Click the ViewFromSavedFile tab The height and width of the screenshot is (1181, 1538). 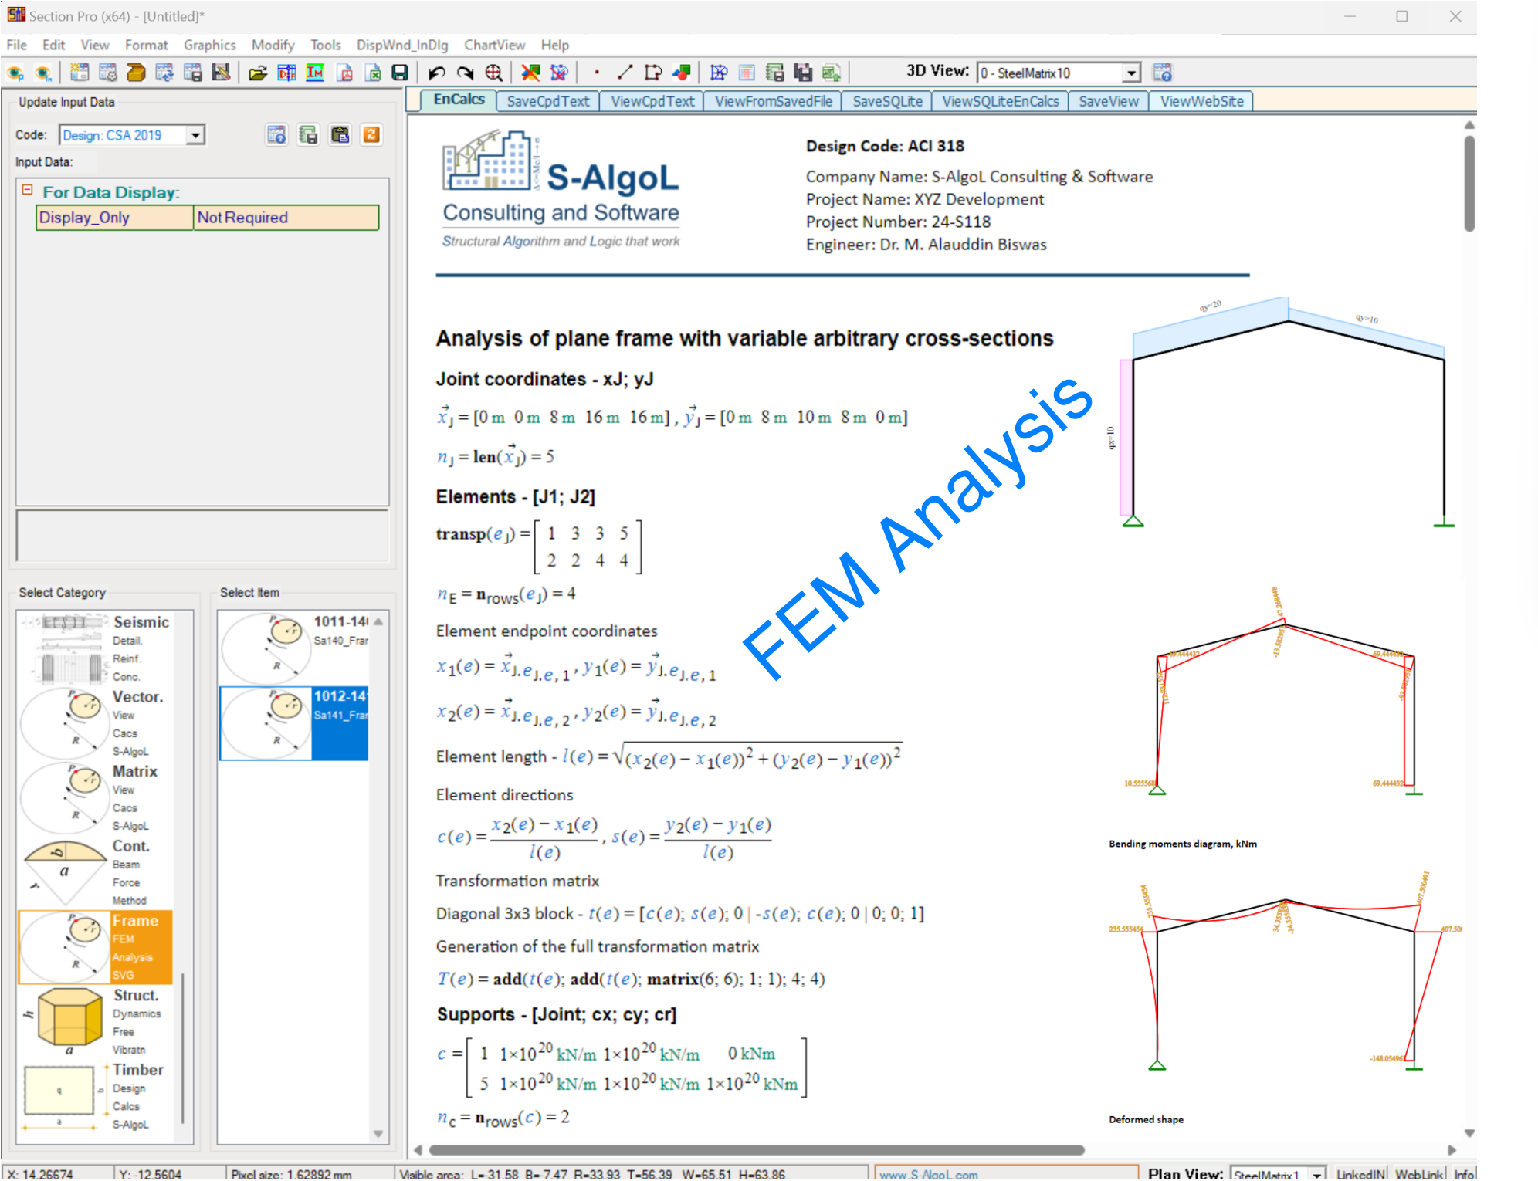point(773,101)
